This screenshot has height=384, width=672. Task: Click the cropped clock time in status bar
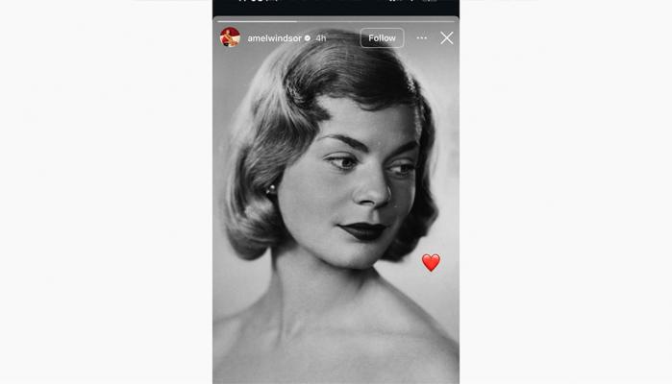click(257, 1)
